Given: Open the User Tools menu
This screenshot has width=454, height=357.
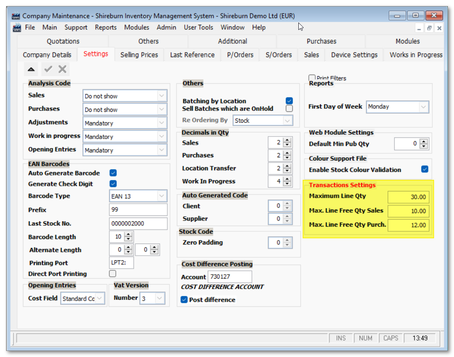Looking at the screenshot, I should click(198, 27).
